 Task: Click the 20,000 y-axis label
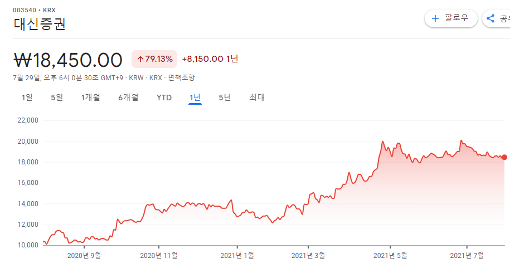tap(28, 142)
